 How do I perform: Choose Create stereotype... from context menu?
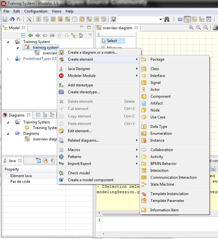pyautogui.click(x=99, y=92)
